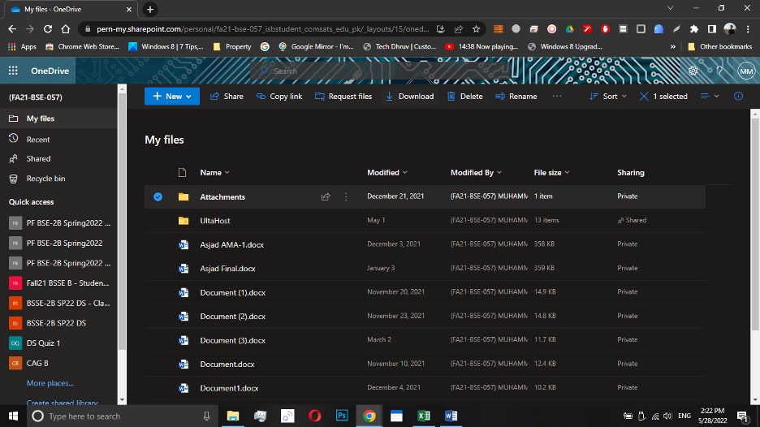Screen dimensions: 760x427
Task: Open the details info pane icon
Action: pos(738,96)
